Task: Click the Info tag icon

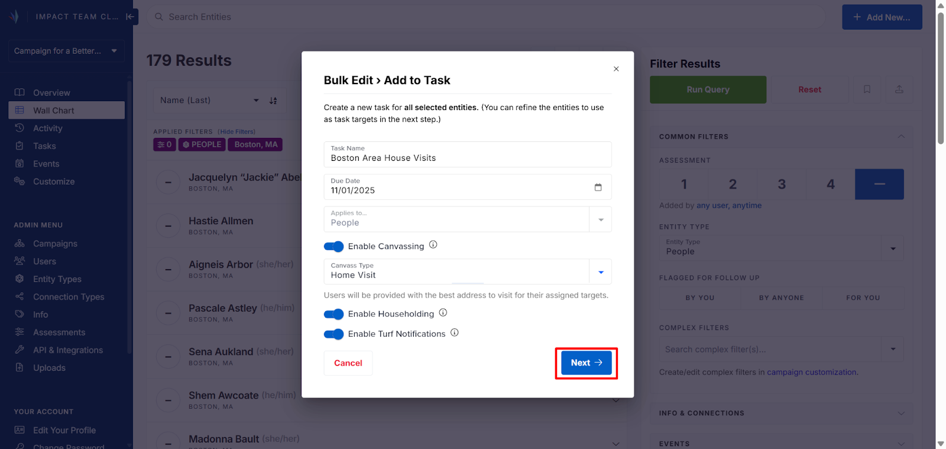Action: (20, 314)
